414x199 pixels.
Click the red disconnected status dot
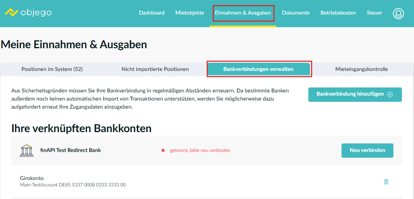tap(163, 150)
